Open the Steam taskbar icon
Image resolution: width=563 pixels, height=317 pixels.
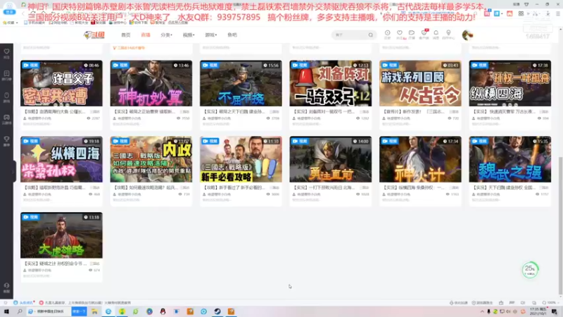pyautogui.click(x=217, y=311)
